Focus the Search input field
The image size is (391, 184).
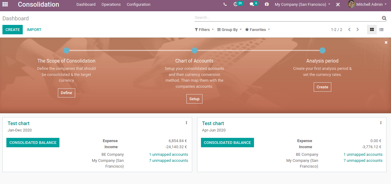pyautogui.click(x=287, y=18)
